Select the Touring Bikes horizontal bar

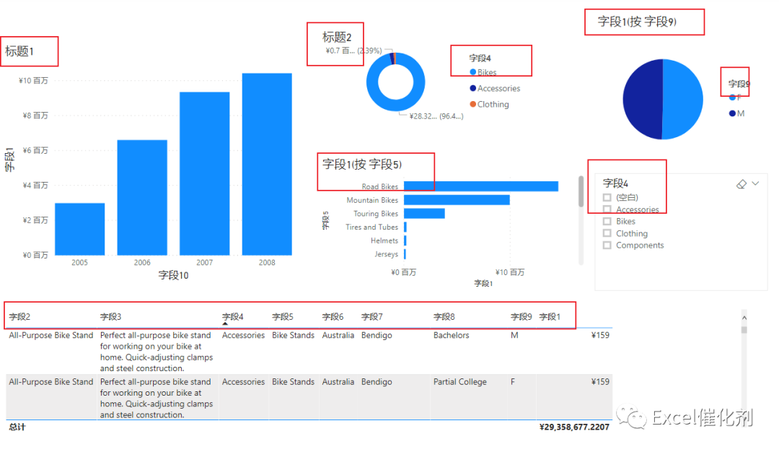coord(424,213)
